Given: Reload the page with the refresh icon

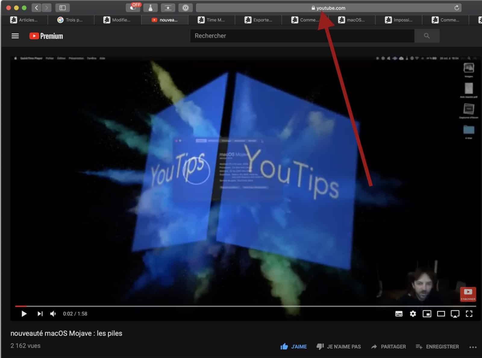Looking at the screenshot, I should [x=457, y=8].
